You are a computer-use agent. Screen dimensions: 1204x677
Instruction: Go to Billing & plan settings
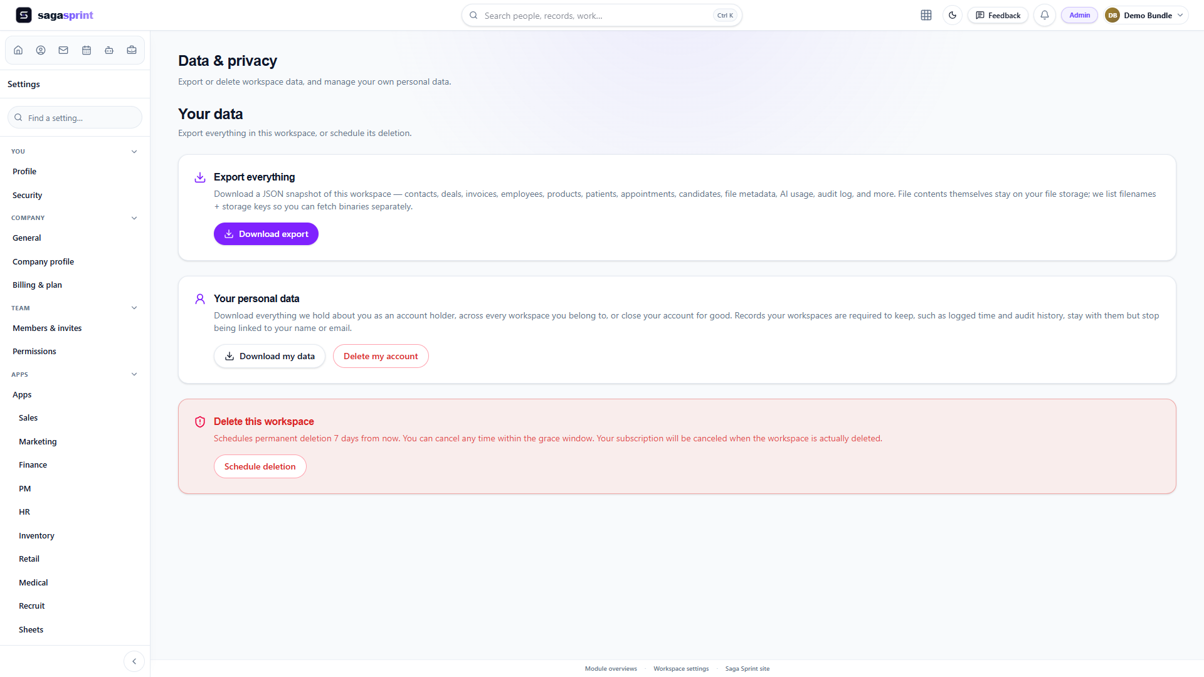(37, 285)
